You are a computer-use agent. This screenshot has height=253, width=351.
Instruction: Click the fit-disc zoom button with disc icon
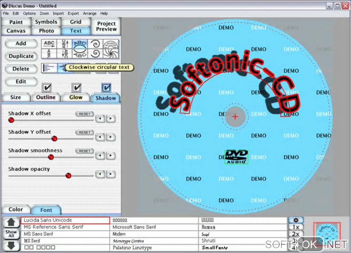pyautogui.click(x=296, y=220)
